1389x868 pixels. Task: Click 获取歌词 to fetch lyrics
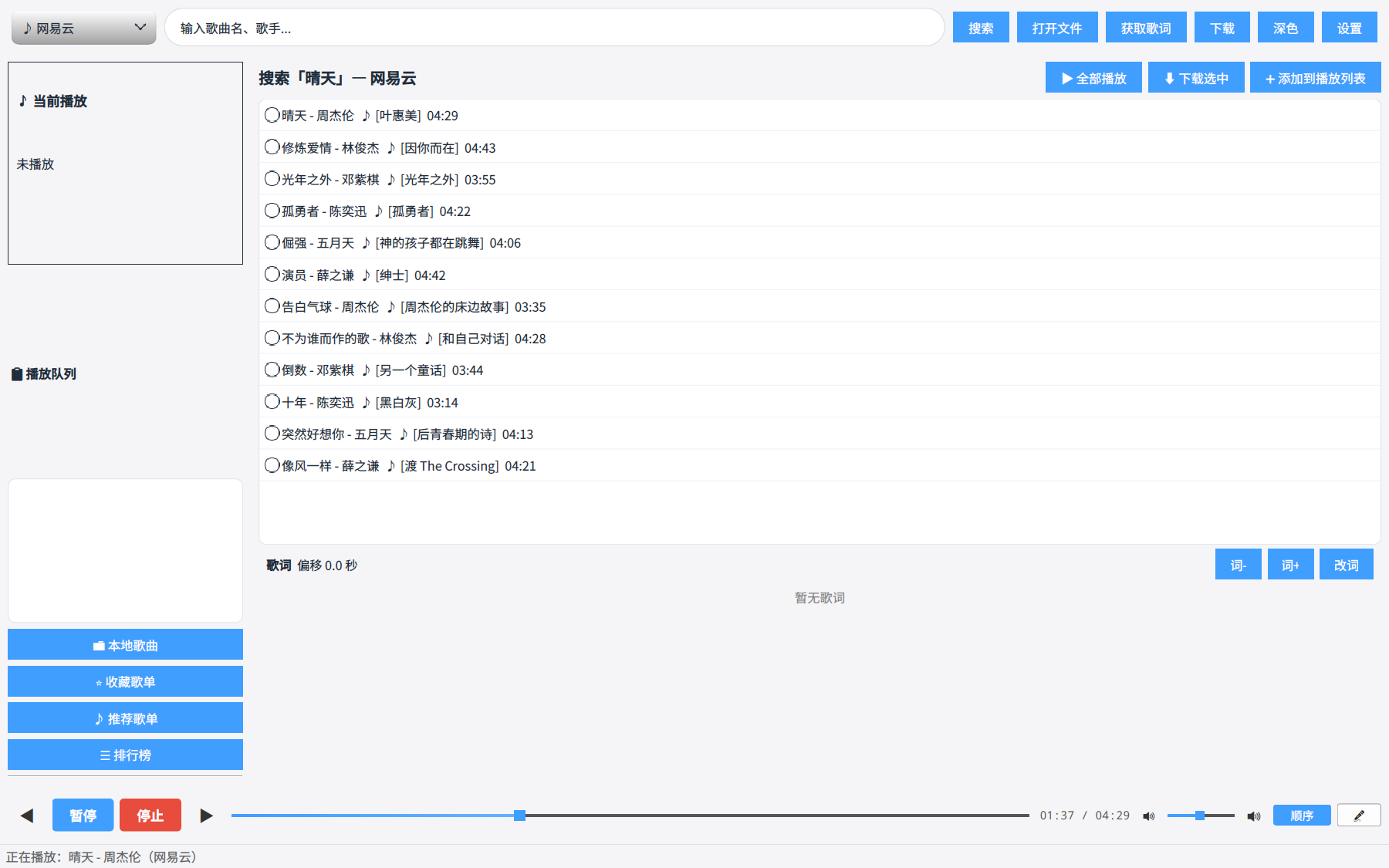1146,28
